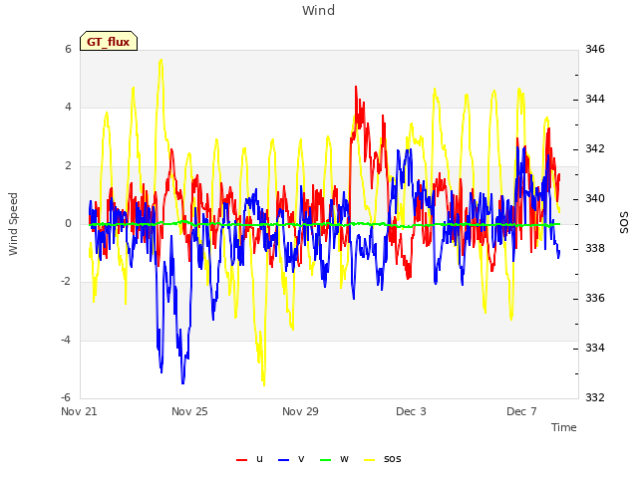This screenshot has width=638, height=478.
Task: Click the right axis value '338'
Action: 595,248
